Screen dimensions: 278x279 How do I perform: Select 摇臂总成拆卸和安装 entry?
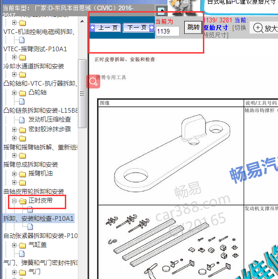tap(30, 164)
